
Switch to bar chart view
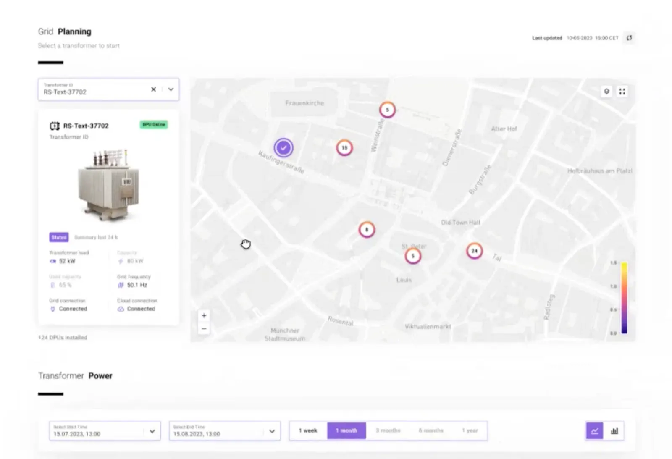tap(614, 431)
